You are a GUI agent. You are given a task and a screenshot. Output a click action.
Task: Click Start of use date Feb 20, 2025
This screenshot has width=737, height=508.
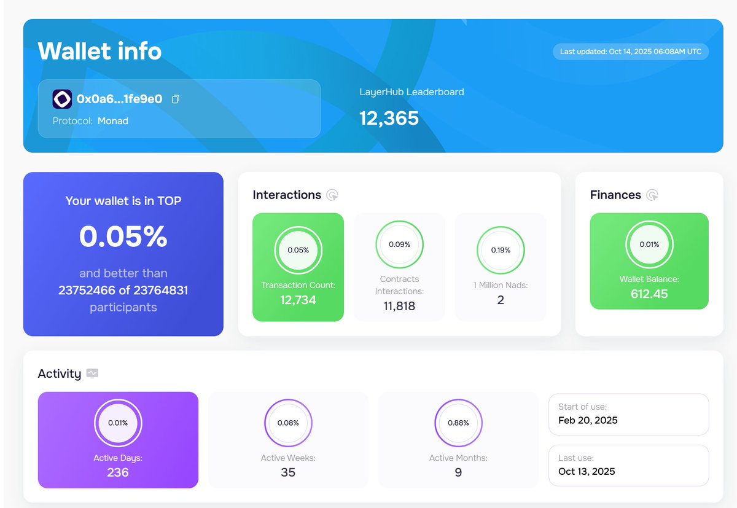pyautogui.click(x=588, y=421)
